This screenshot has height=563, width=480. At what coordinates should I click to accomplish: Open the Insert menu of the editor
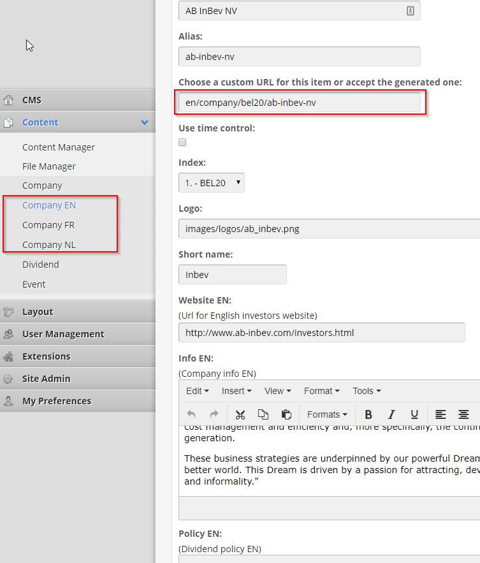click(236, 391)
